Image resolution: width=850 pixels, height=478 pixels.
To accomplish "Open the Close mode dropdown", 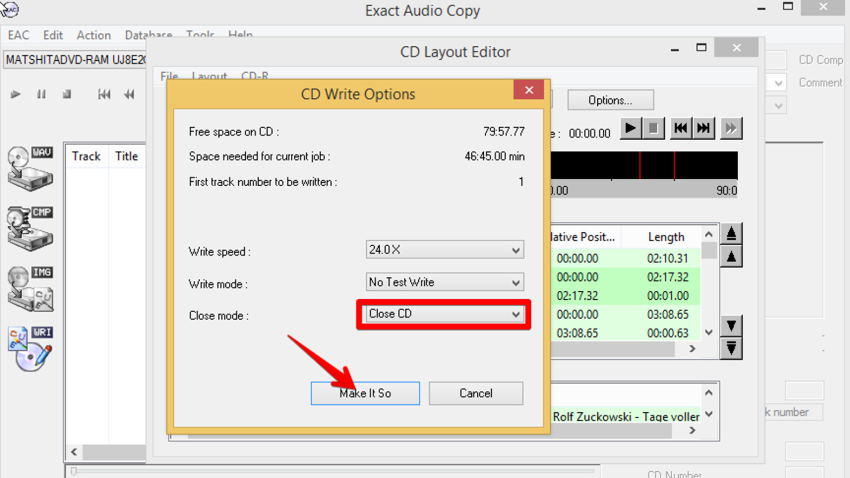I will point(445,314).
